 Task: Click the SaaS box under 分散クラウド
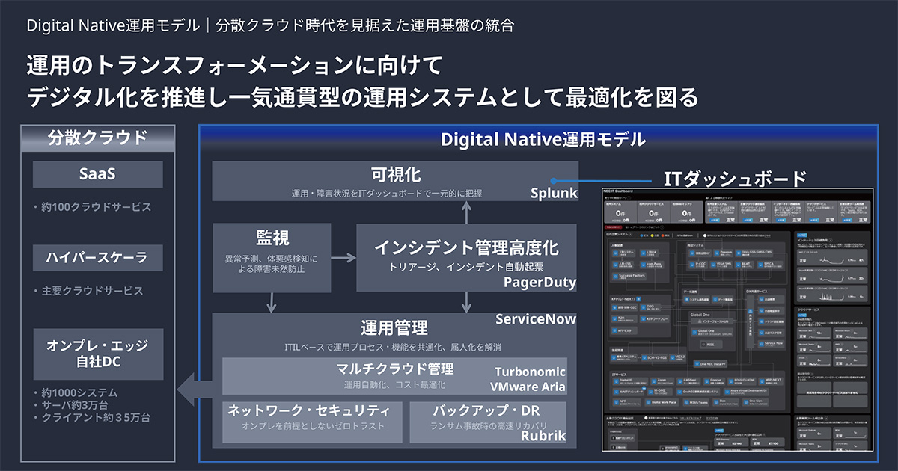coord(98,174)
